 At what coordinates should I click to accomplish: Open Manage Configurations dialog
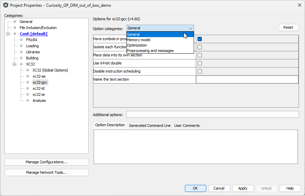(x=46, y=162)
